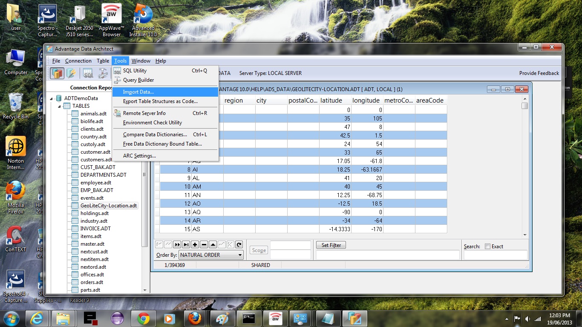Refresh the table data in navigator

239,244
